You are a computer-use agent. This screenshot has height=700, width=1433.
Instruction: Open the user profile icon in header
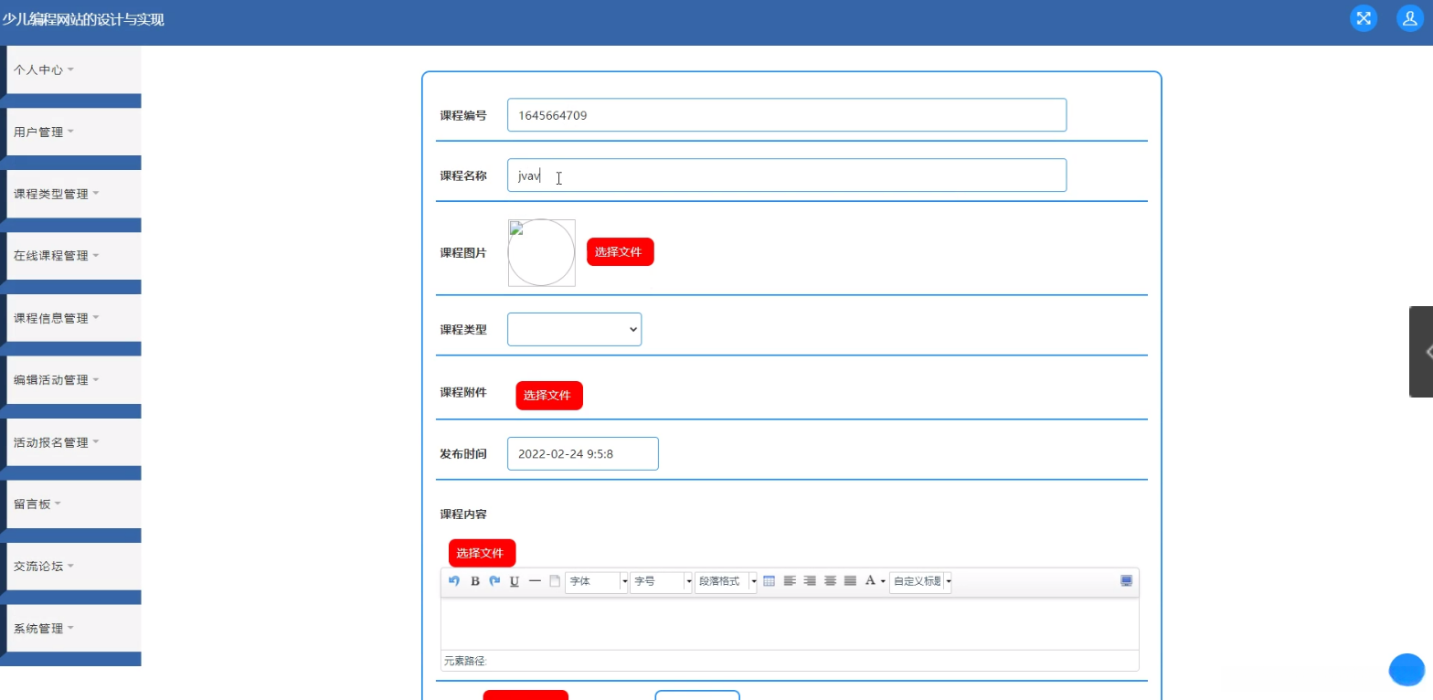pos(1410,18)
